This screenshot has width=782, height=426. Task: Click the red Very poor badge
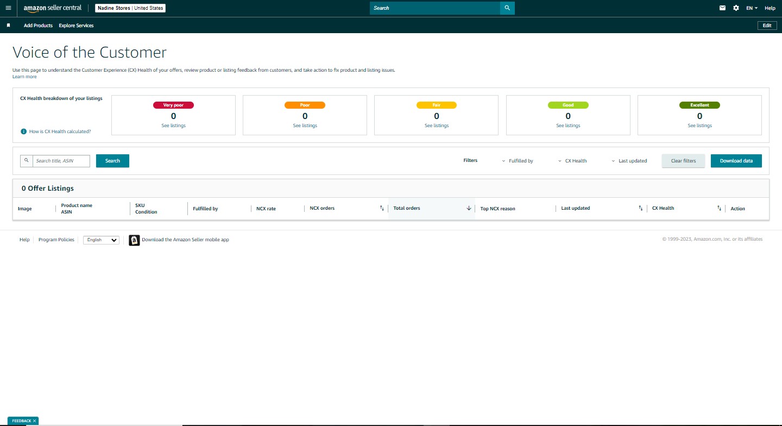[x=173, y=105]
